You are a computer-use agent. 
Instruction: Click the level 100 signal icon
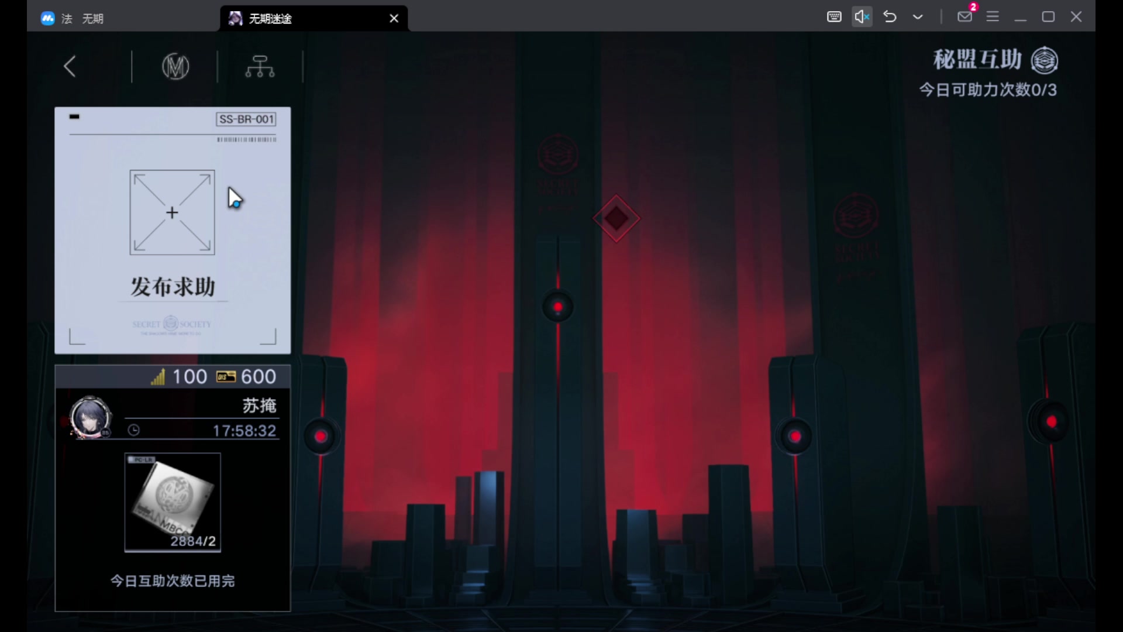tap(157, 376)
